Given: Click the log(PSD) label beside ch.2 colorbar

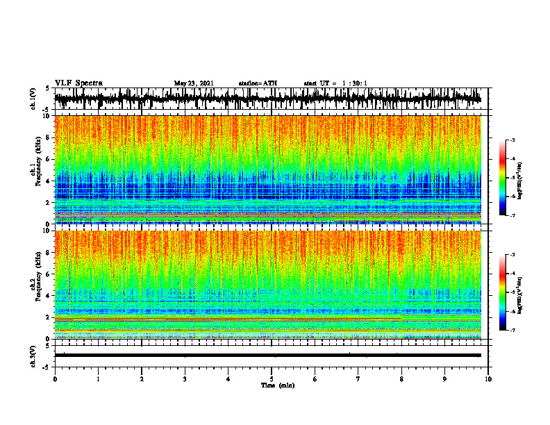Looking at the screenshot, I should (x=519, y=294).
